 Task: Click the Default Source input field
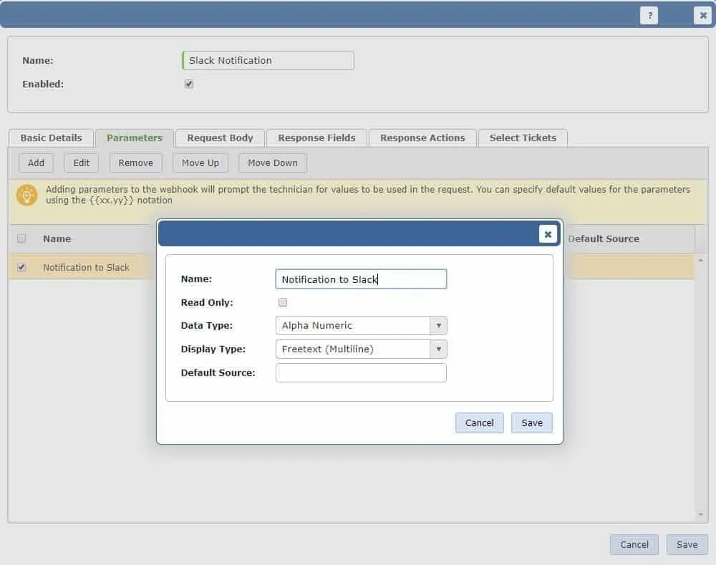click(361, 372)
